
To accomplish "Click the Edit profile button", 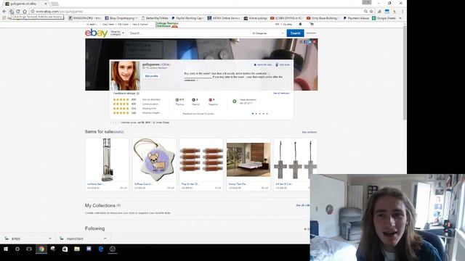I will pyautogui.click(x=151, y=76).
